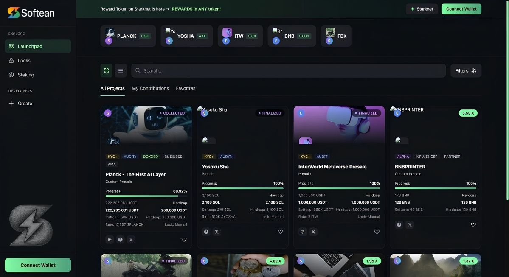The width and height of the screenshot is (509, 277).
Task: Open the FBK trending chip
Action: point(336,36)
